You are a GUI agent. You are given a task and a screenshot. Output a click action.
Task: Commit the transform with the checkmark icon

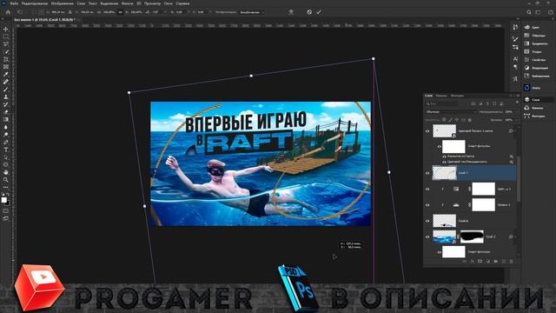[x=319, y=12]
